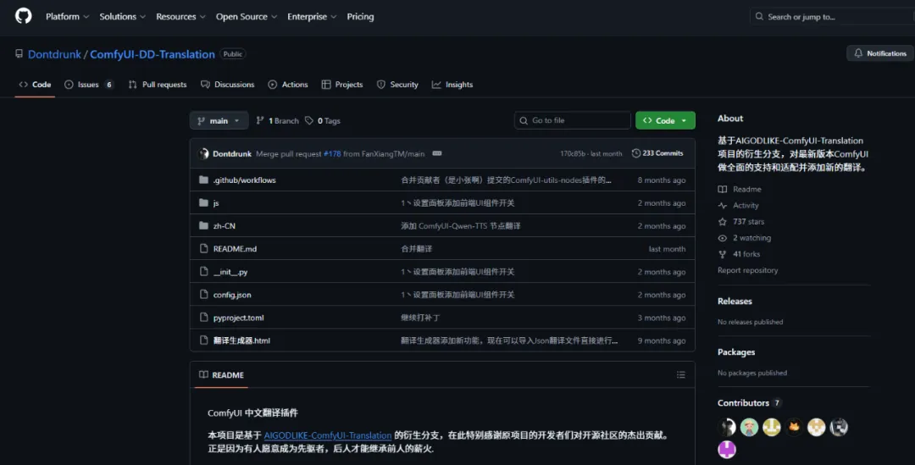Screen dimensions: 915x465
Task: Click folder icon next to zh-CN
Action: coord(203,225)
